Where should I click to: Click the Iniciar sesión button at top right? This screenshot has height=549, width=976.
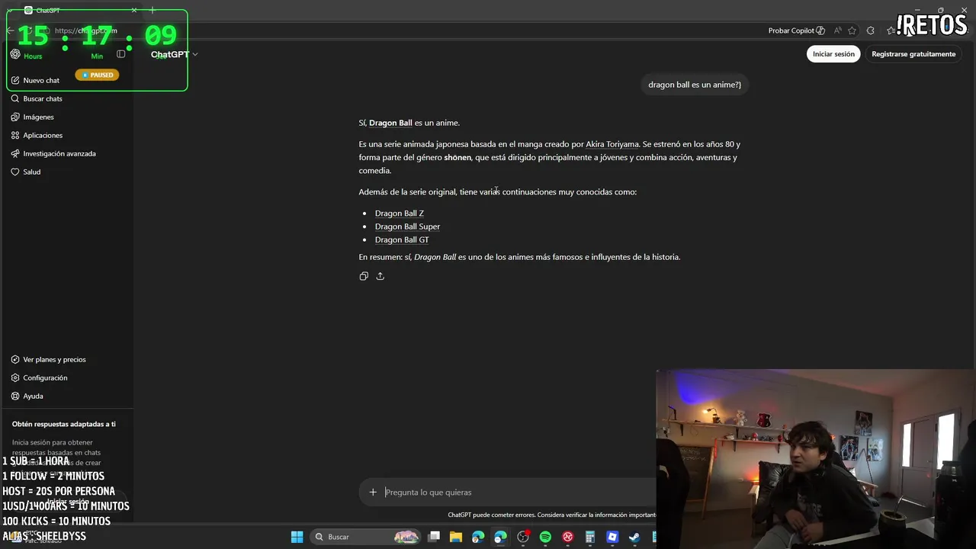(x=833, y=54)
